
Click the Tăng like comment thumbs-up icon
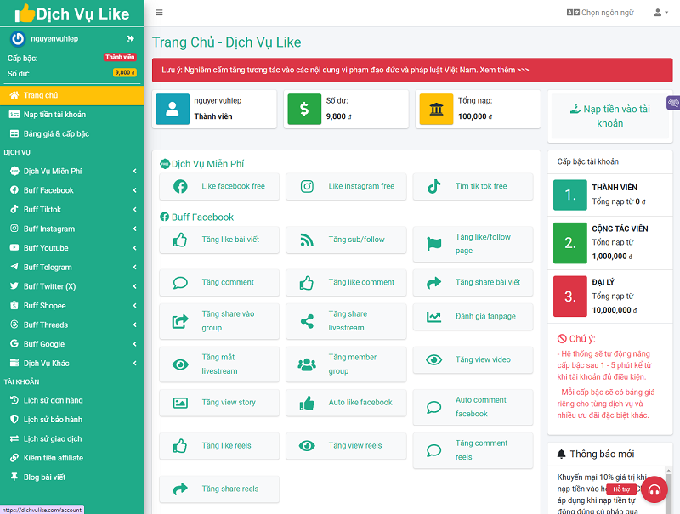click(307, 283)
